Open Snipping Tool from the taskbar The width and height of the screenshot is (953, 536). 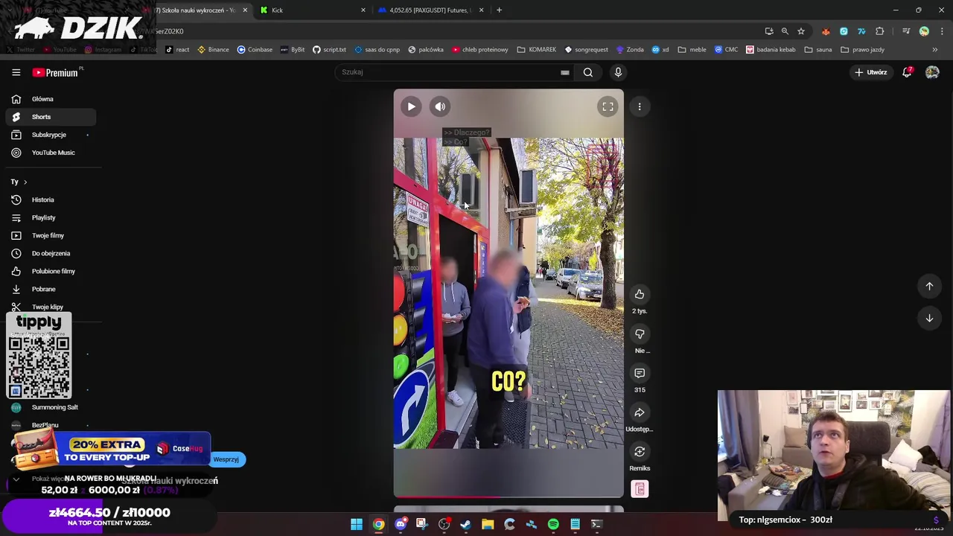click(x=421, y=524)
